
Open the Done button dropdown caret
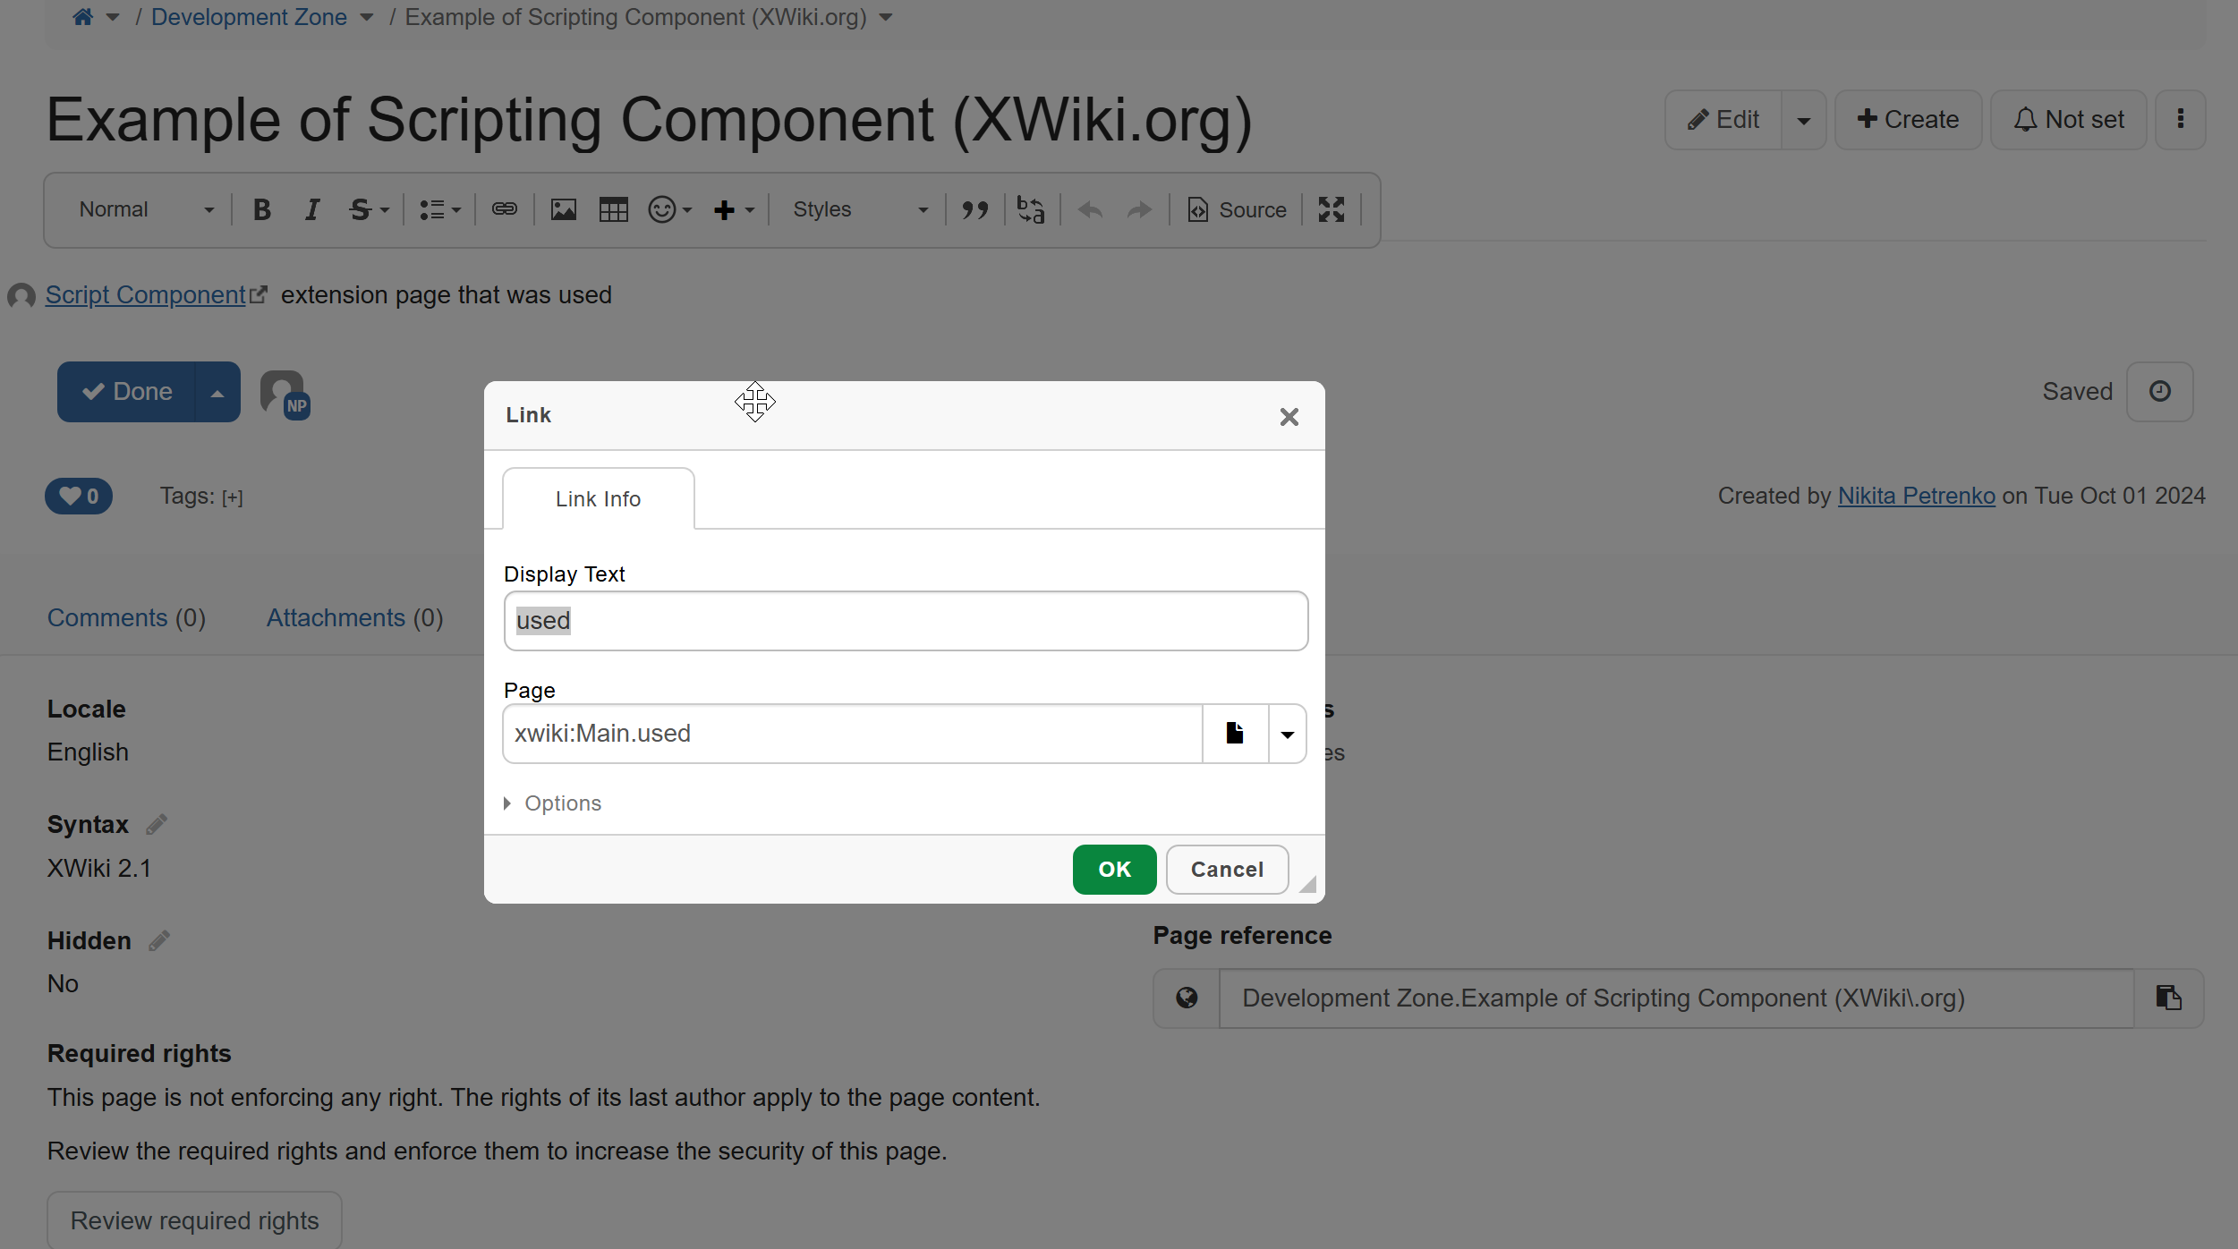217,392
